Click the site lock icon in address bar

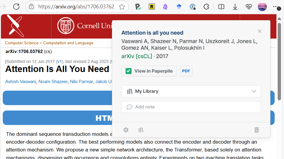(x=31, y=7)
